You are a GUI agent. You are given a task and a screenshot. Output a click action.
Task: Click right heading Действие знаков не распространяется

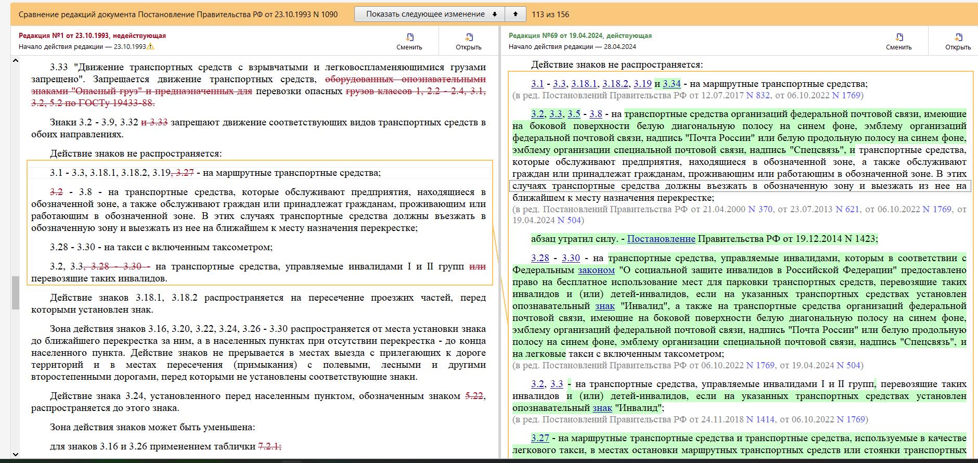coord(617,65)
